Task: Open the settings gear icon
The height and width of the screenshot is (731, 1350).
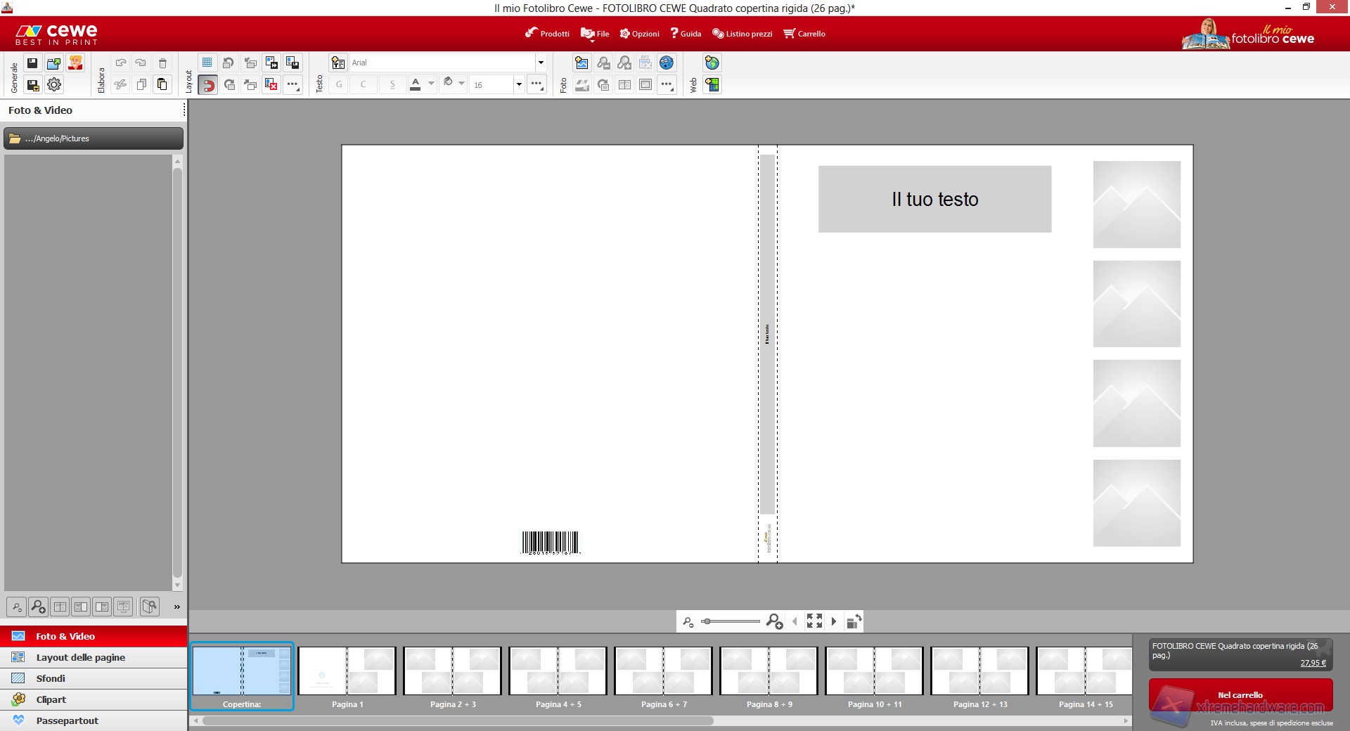Action: (54, 85)
